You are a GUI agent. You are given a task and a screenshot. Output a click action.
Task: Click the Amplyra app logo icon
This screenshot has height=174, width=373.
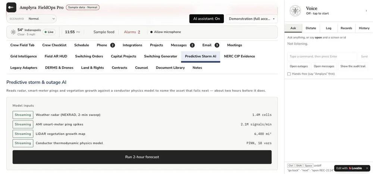click(11, 7)
